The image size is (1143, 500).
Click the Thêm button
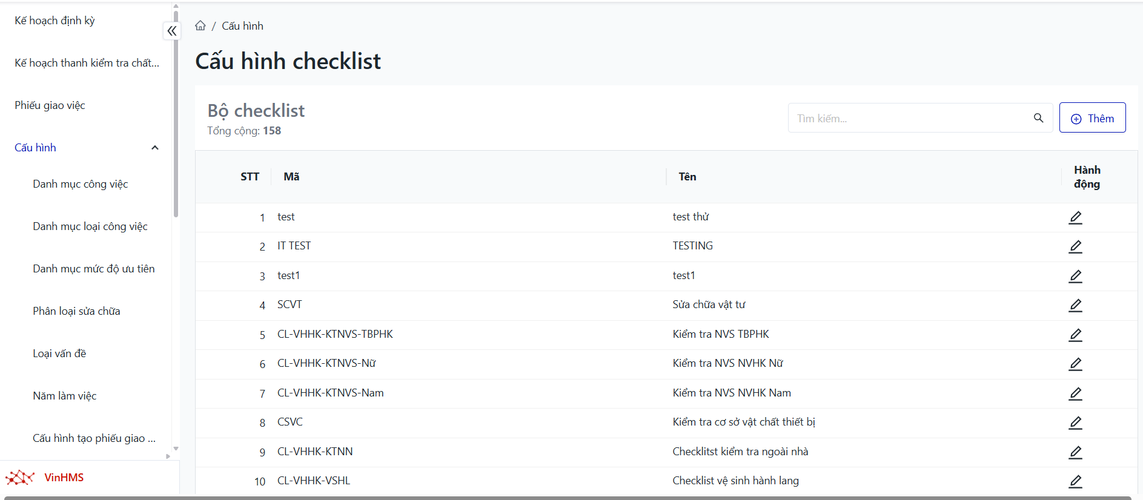(x=1092, y=118)
